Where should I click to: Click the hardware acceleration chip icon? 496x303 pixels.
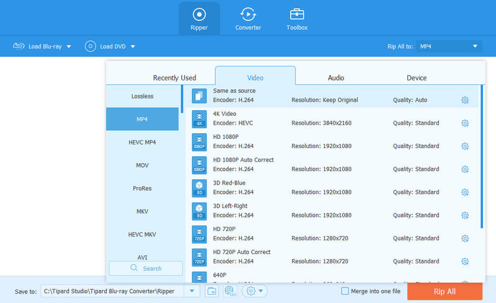[229, 291]
